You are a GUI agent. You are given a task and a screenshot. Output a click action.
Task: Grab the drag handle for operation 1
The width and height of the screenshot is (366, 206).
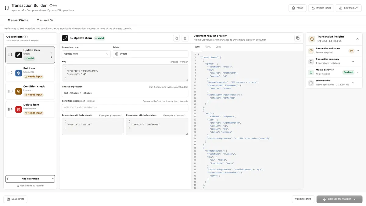pyautogui.click(x=9, y=55)
